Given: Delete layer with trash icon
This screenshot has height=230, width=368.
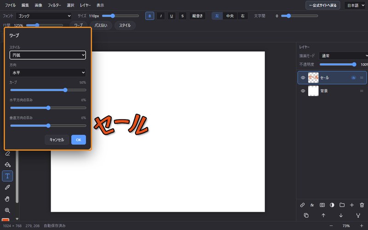Looking at the screenshot, I should point(362,205).
